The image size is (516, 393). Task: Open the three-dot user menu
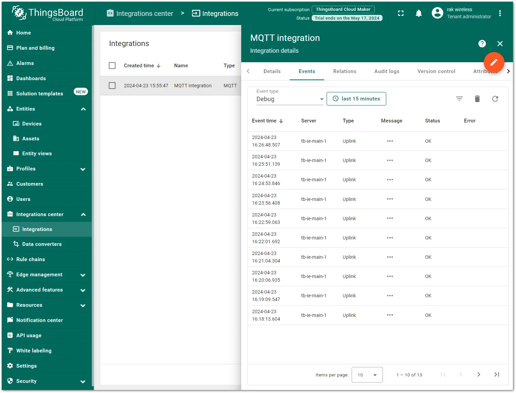500,13
